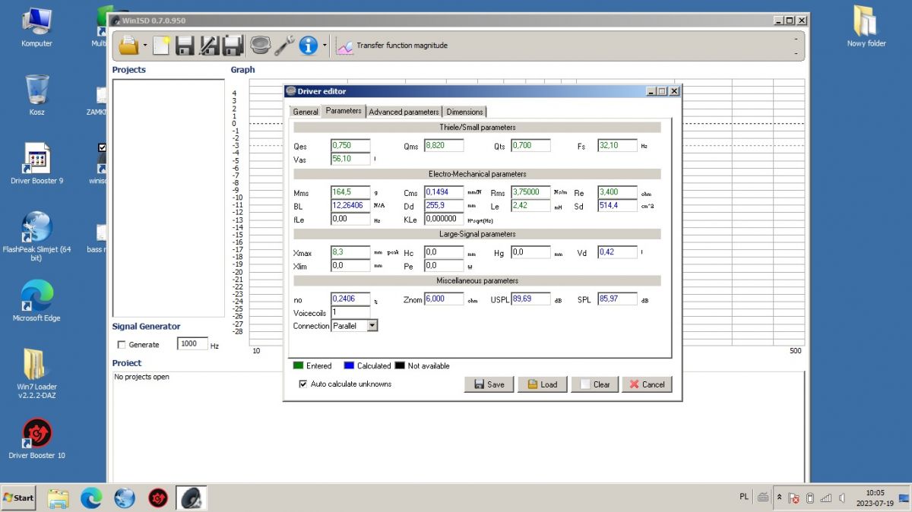This screenshot has height=512, width=912.
Task: Click the Qts value field
Action: pos(530,145)
